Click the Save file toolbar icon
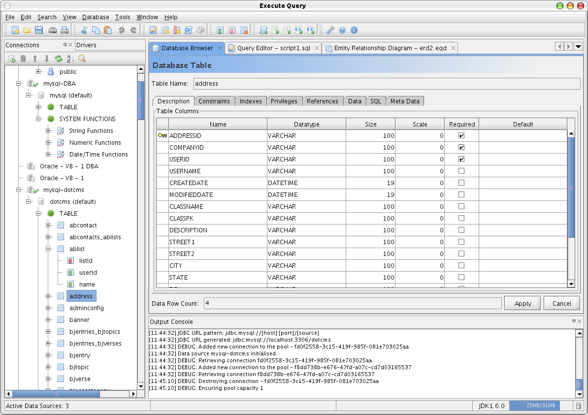588x415 pixels. click(39, 31)
